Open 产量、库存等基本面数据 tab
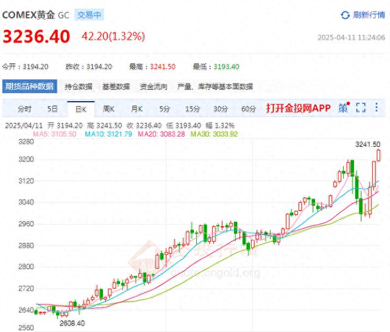The image size is (390, 332). click(x=215, y=87)
